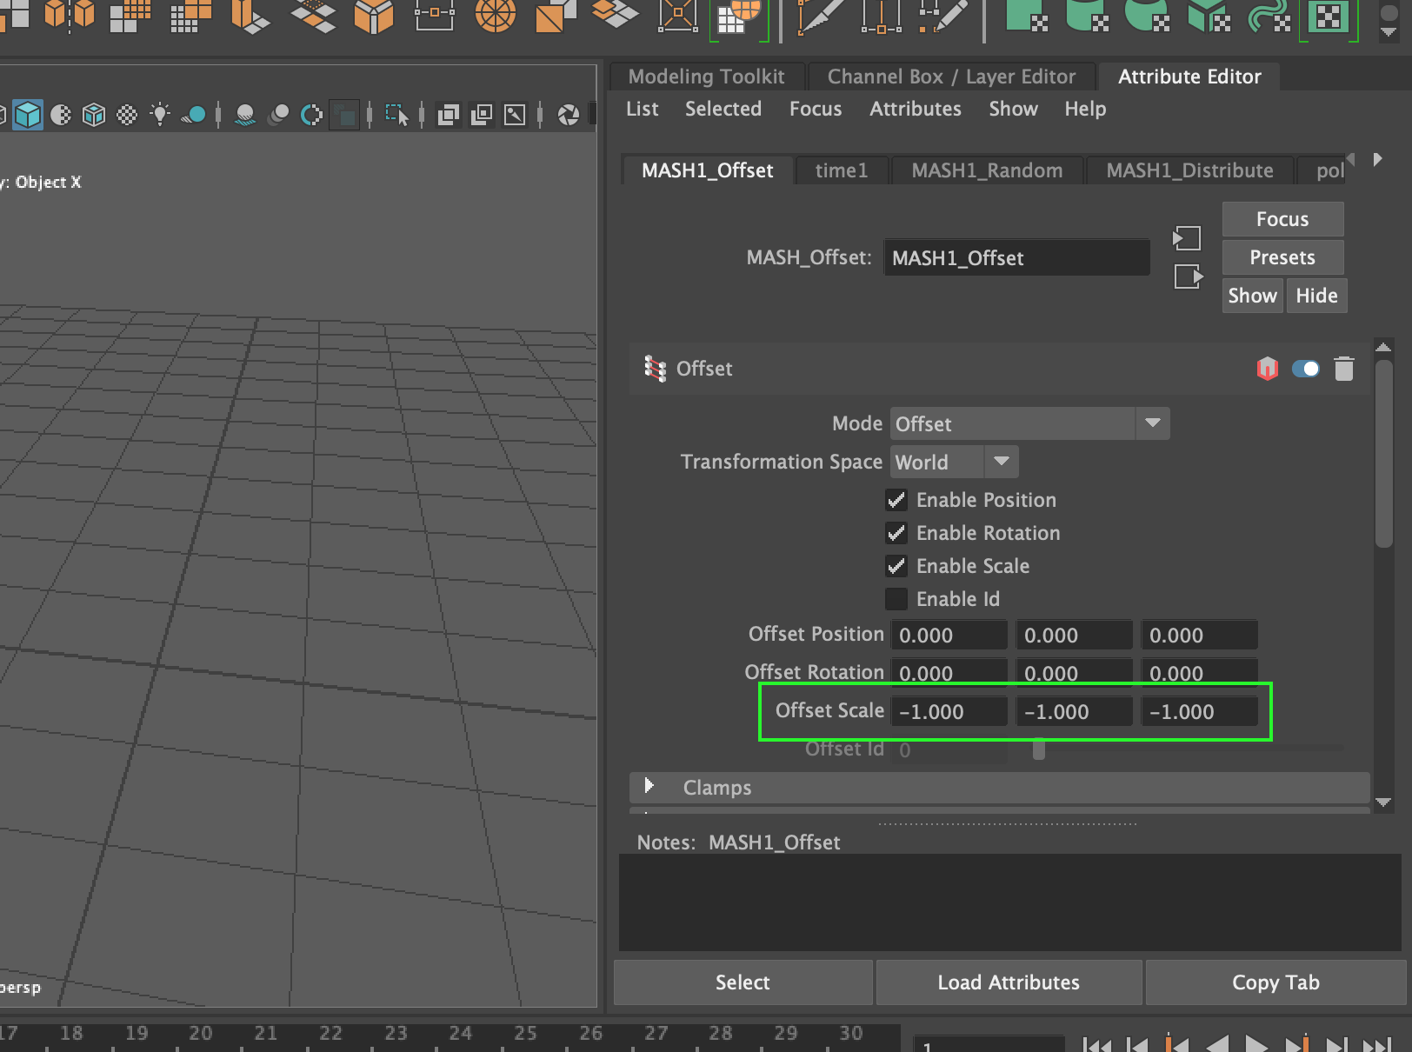The image size is (1412, 1052).
Task: Click the Offset Id slider handle
Action: coord(1038,749)
